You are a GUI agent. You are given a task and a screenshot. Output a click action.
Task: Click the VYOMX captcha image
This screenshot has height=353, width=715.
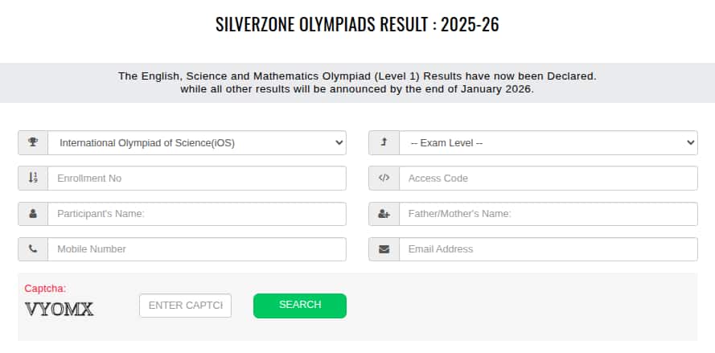click(x=60, y=309)
